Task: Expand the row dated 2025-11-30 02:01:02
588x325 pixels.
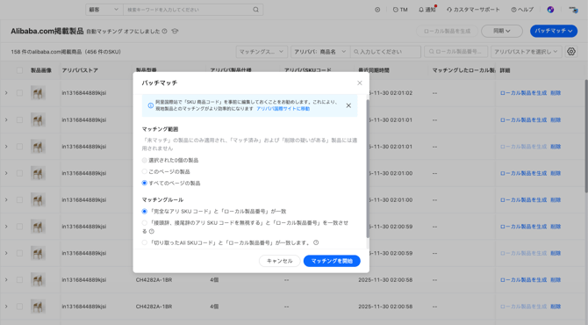Action: click(x=6, y=93)
